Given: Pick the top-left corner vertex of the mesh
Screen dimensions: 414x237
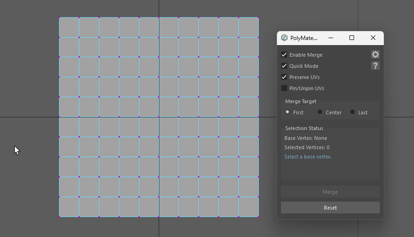Looking at the screenshot, I should (x=59, y=18).
